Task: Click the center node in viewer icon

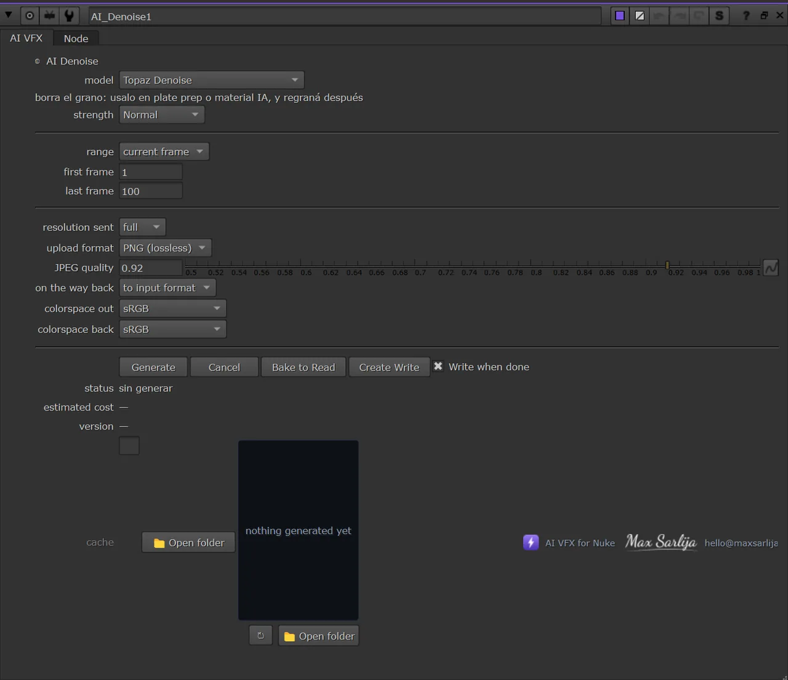Action: pyautogui.click(x=30, y=15)
